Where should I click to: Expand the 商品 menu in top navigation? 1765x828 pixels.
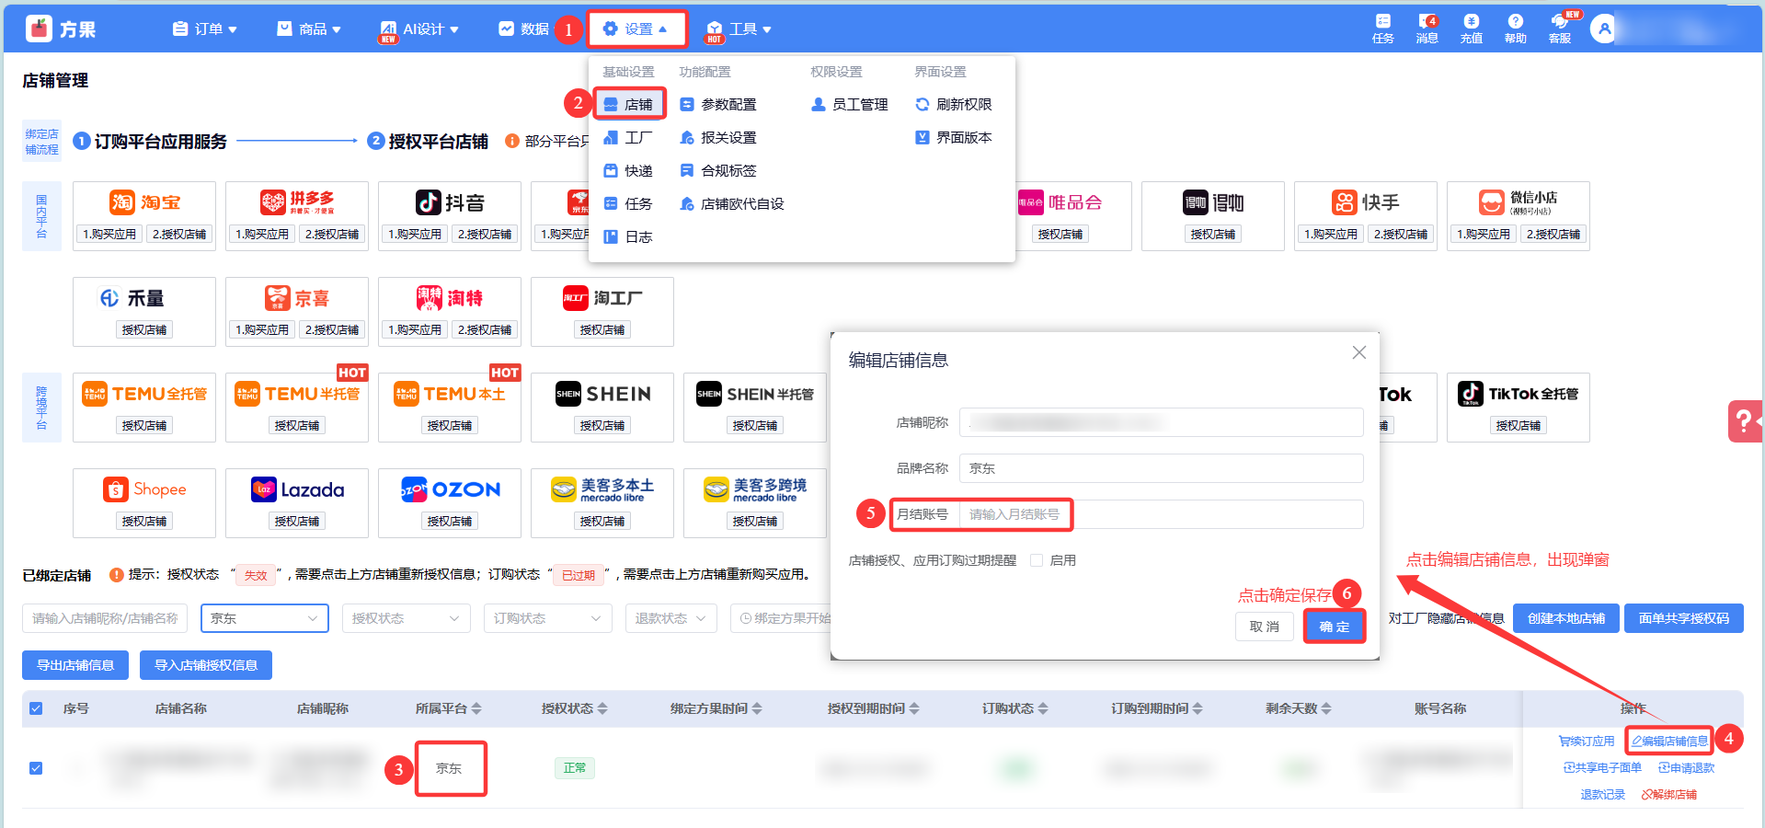(x=309, y=29)
